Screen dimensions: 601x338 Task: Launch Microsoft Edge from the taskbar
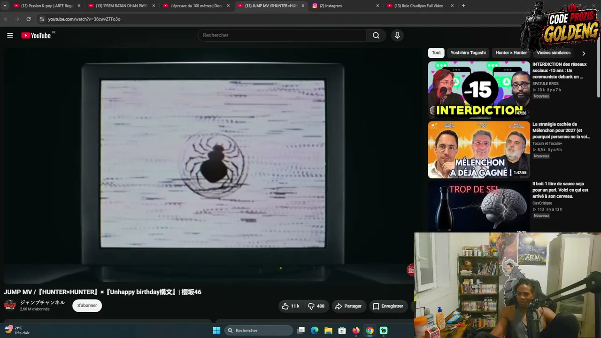click(x=315, y=330)
